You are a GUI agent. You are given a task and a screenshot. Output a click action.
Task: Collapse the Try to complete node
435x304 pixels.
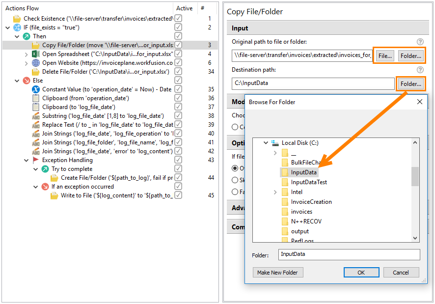coord(35,169)
